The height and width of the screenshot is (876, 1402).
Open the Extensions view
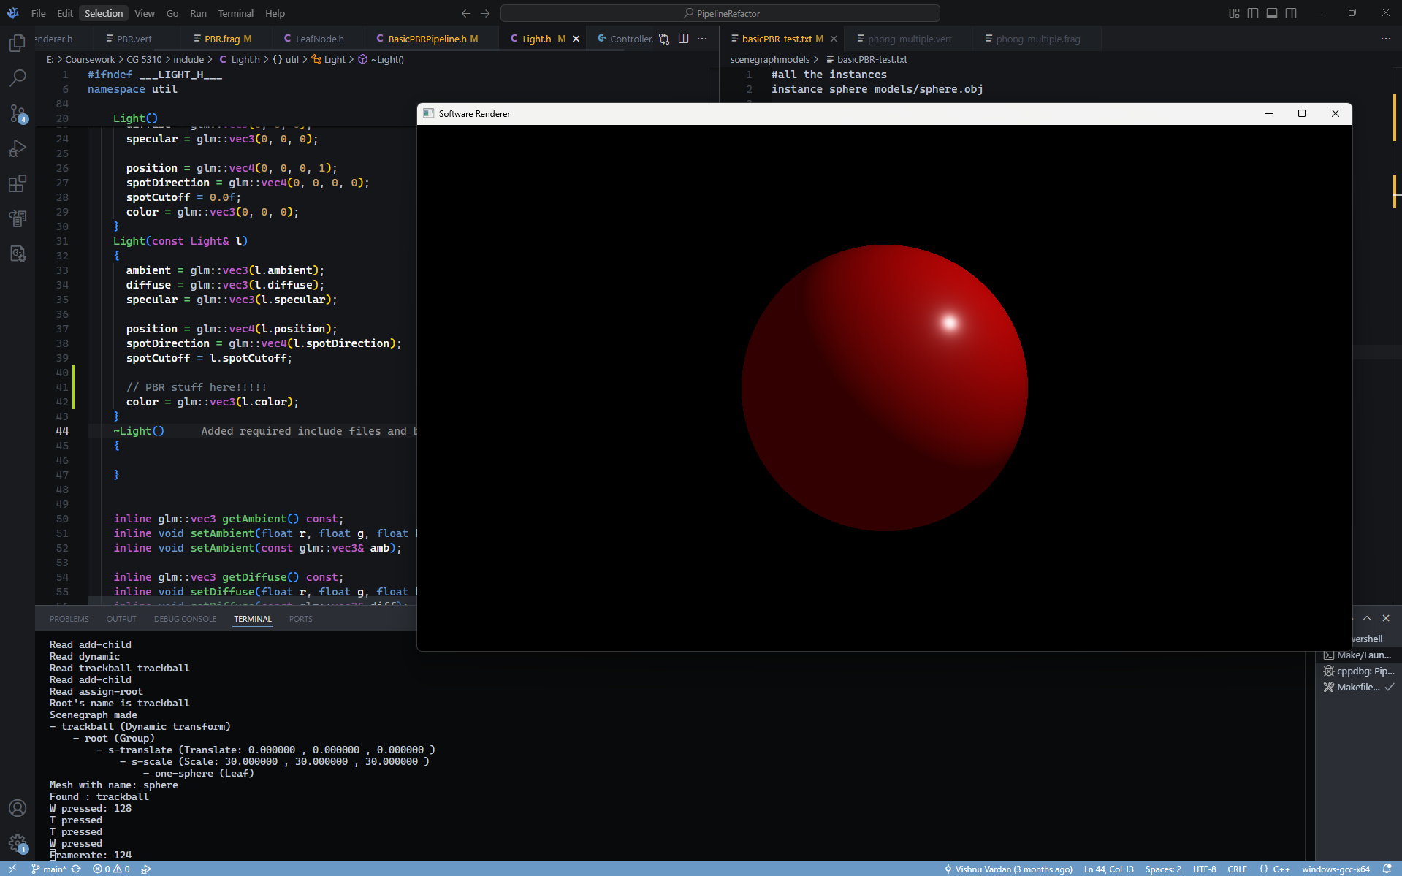[18, 183]
